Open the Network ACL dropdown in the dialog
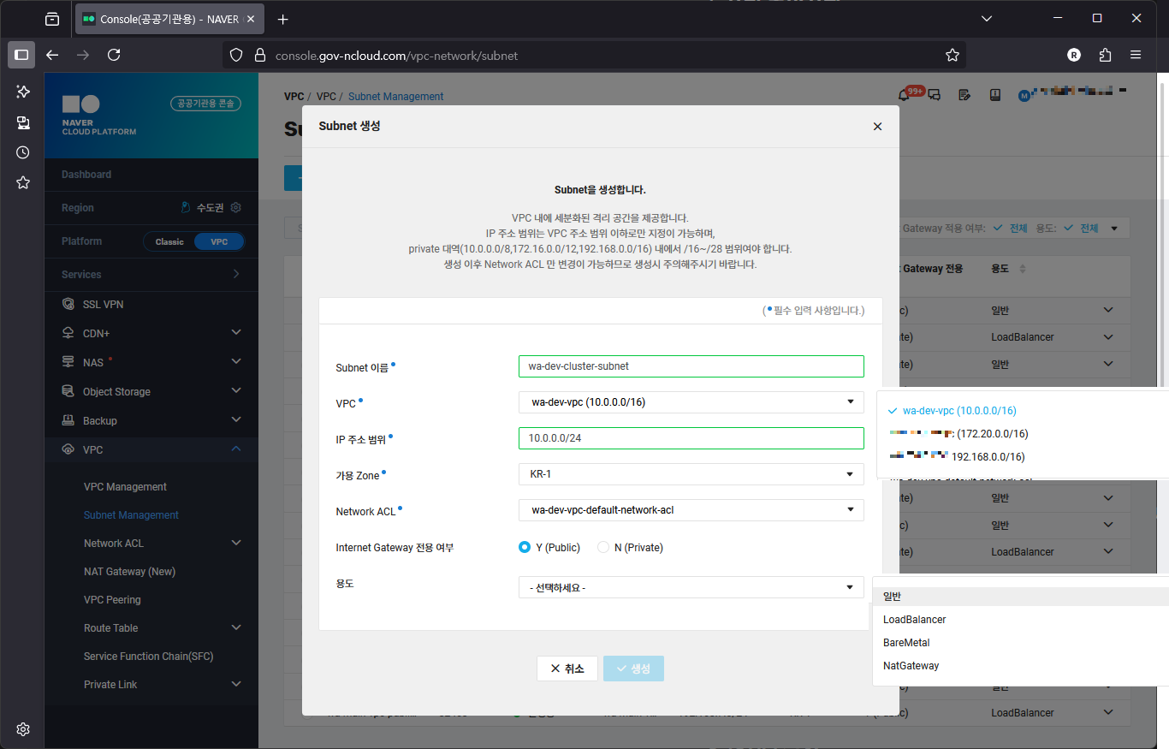Image resolution: width=1169 pixels, height=749 pixels. click(x=691, y=510)
